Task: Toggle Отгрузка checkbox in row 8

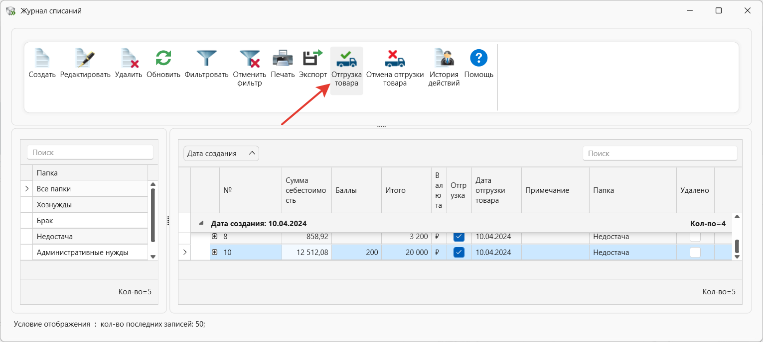Action: point(459,237)
